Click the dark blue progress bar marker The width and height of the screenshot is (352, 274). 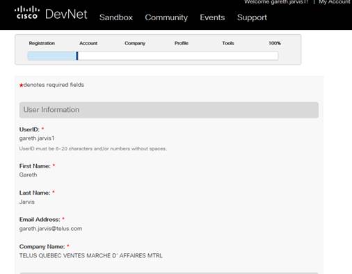click(x=77, y=56)
